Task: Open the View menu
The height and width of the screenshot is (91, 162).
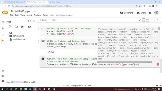Action: tap(23, 15)
